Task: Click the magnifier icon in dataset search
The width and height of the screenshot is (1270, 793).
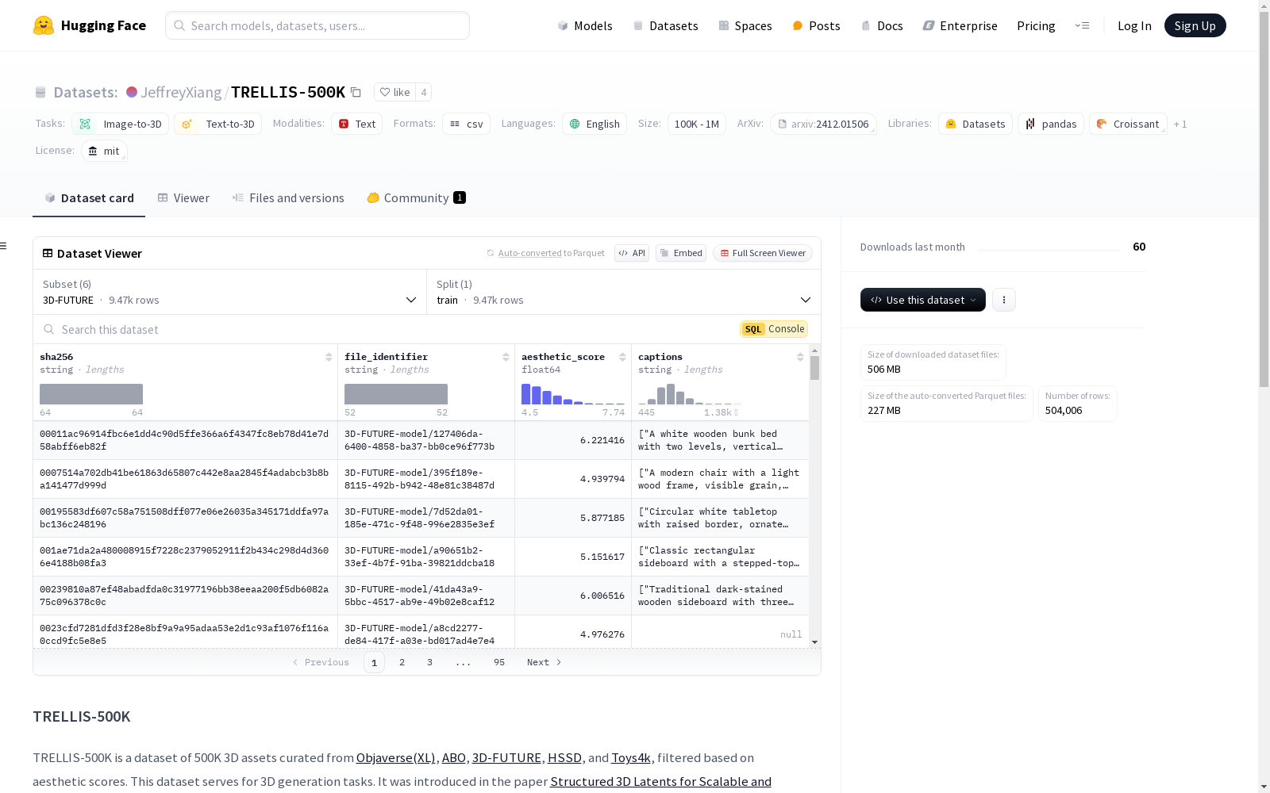Action: tap(49, 329)
